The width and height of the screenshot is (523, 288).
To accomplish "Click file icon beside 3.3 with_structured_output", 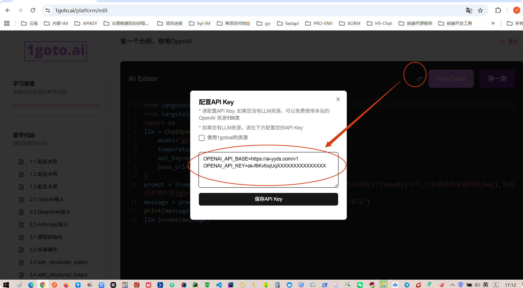I will click(x=21, y=263).
